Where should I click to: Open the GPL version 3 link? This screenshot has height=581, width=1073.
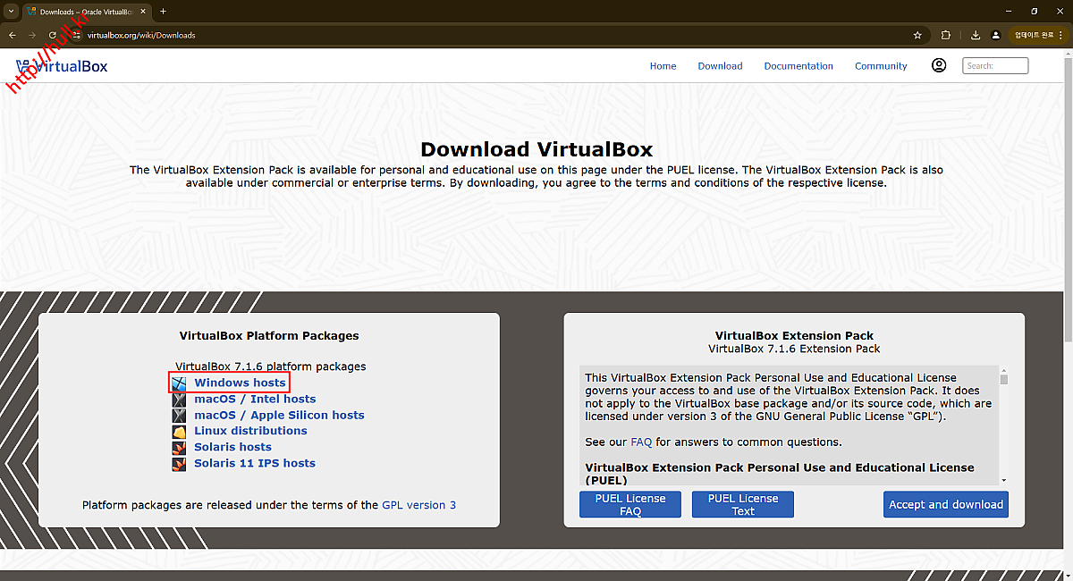419,505
